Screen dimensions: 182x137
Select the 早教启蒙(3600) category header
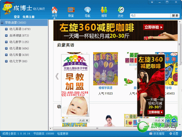24,23
